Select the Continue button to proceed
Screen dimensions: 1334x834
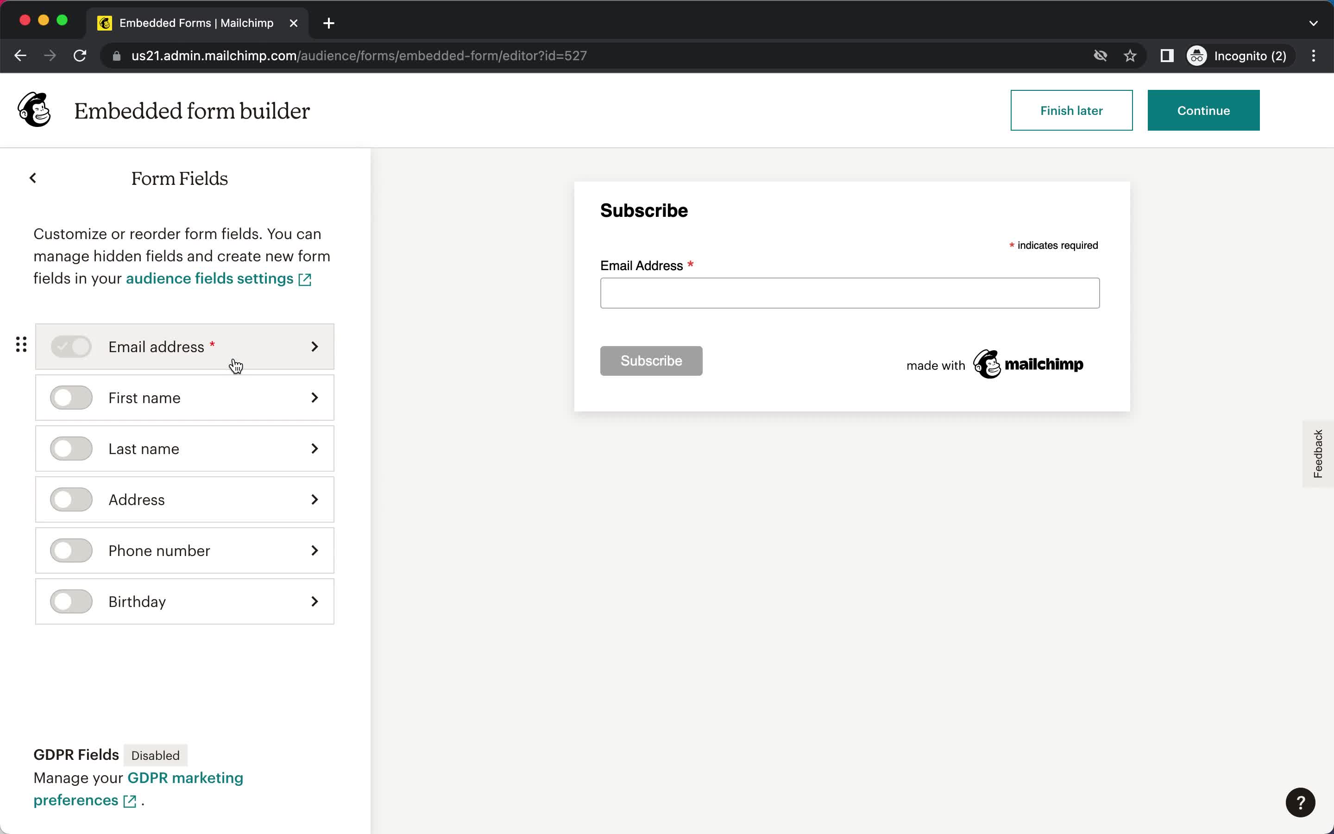click(1203, 109)
